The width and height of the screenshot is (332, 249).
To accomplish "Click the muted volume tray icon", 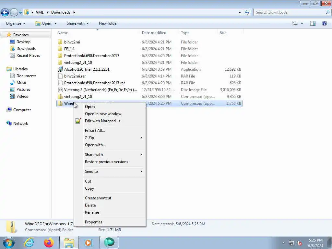I will [x=299, y=243].
